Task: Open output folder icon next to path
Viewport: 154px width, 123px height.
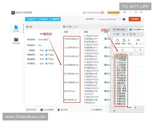Action: [124, 19]
